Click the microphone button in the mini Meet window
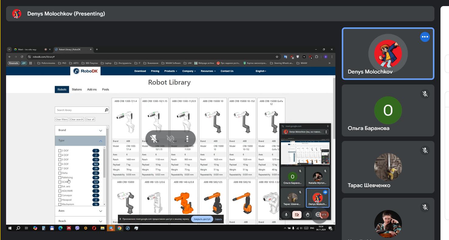Viewport: 449px width, 240px height. [x=286, y=215]
